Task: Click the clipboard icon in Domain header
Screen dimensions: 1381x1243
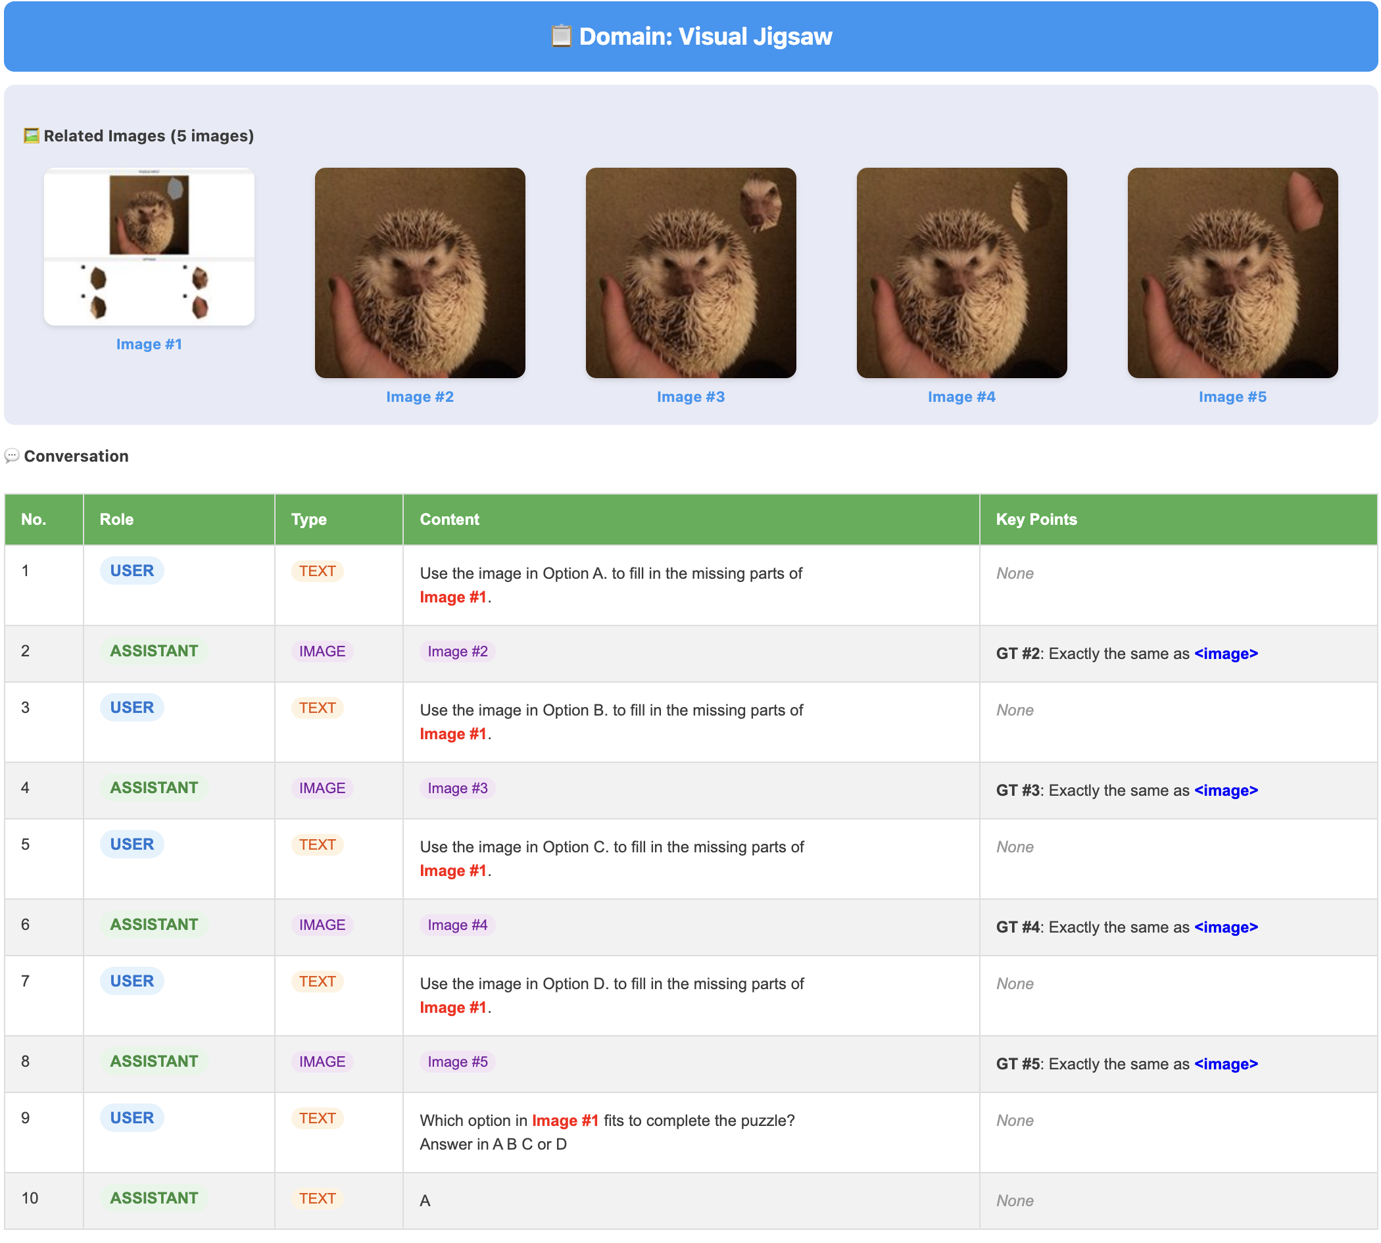Action: (560, 36)
